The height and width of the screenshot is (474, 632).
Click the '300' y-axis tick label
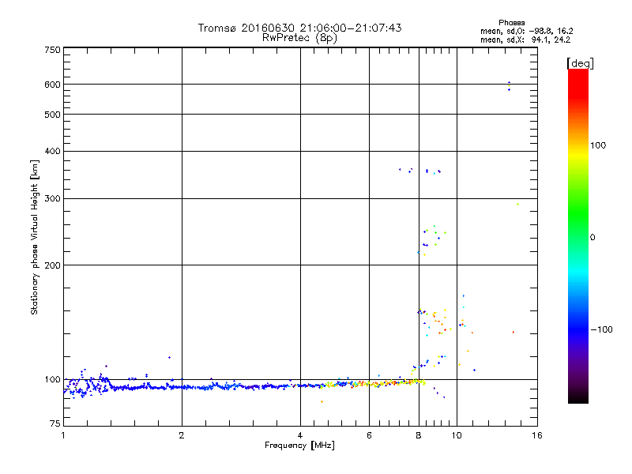(52, 199)
